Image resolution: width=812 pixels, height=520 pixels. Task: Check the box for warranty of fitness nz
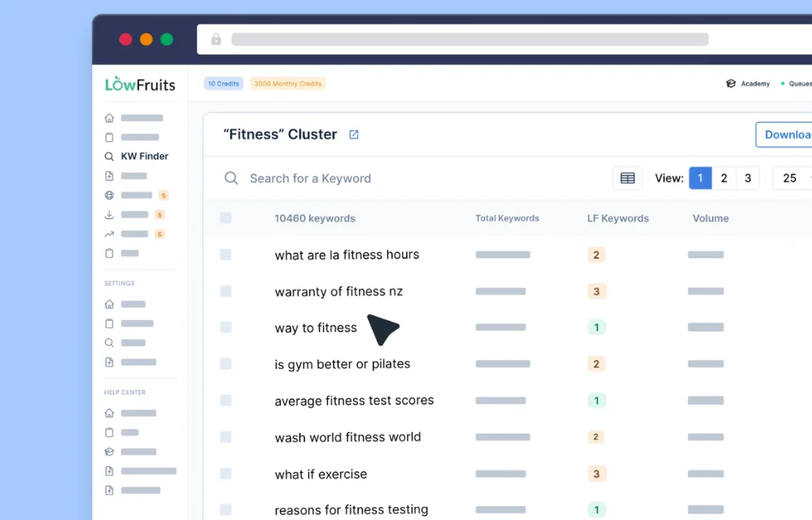point(225,291)
